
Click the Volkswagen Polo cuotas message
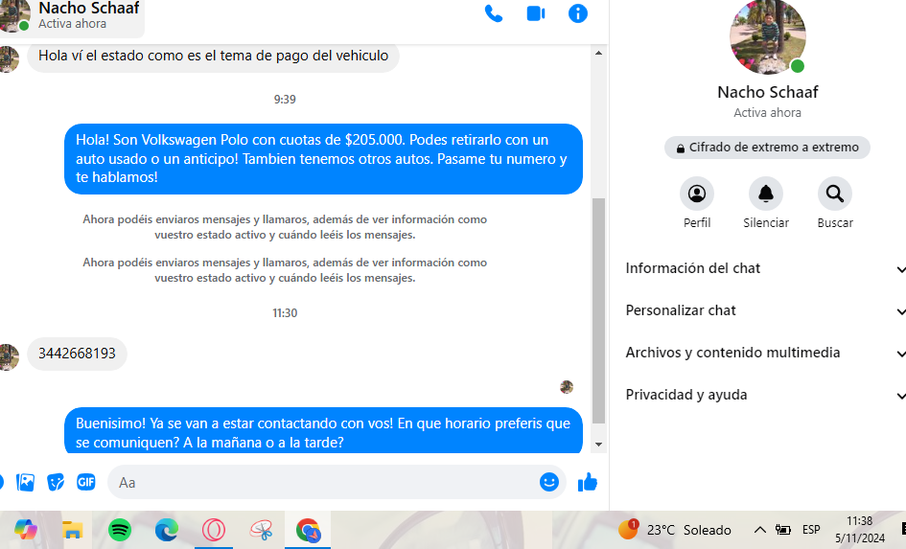pos(323,159)
